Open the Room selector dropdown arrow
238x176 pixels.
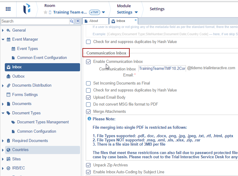[x=103, y=12]
